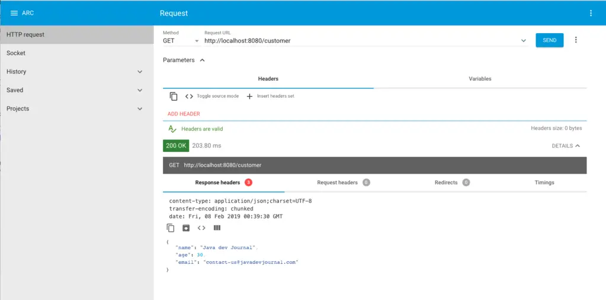Select HTTP request in sidebar
The width and height of the screenshot is (606, 300).
(77, 34)
